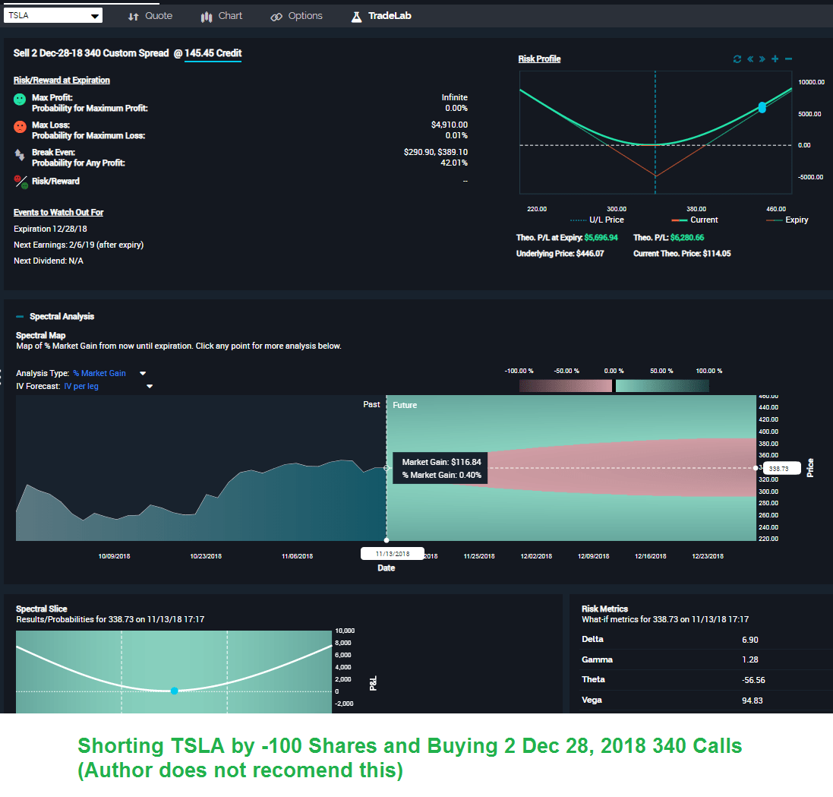Switch to the Quote tab
833x797 pixels.
pos(150,16)
